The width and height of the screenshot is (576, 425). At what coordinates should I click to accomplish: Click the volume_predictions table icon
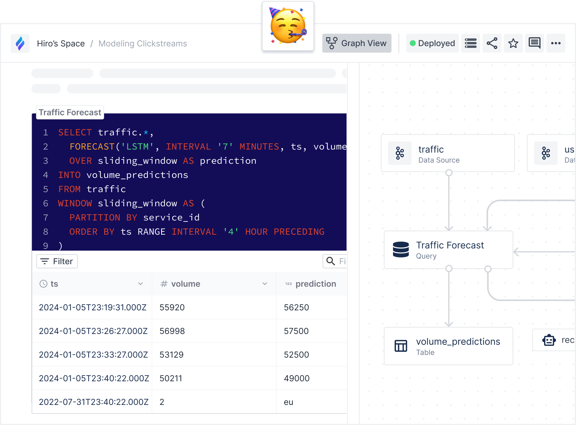click(400, 346)
